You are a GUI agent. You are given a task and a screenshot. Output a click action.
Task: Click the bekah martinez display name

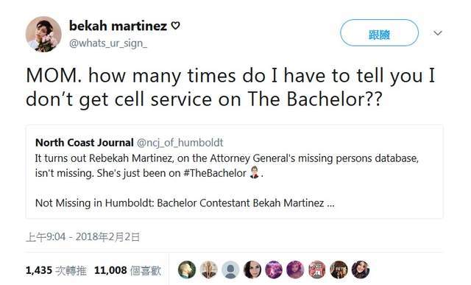tap(118, 26)
